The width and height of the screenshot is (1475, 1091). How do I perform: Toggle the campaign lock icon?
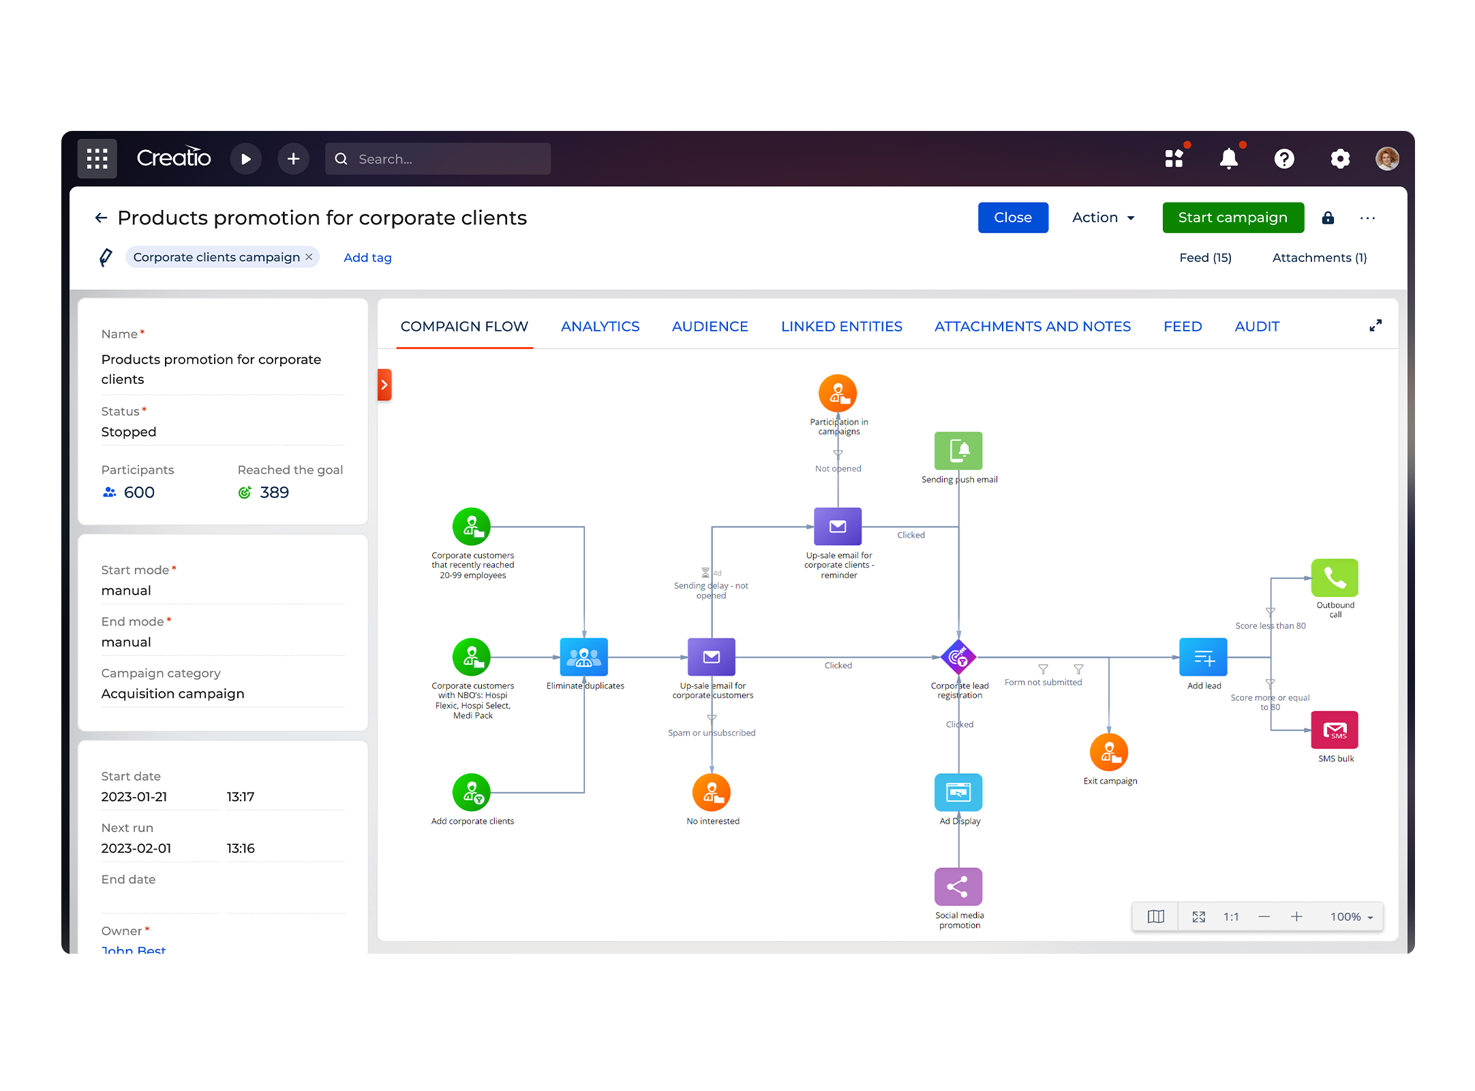coord(1328,218)
